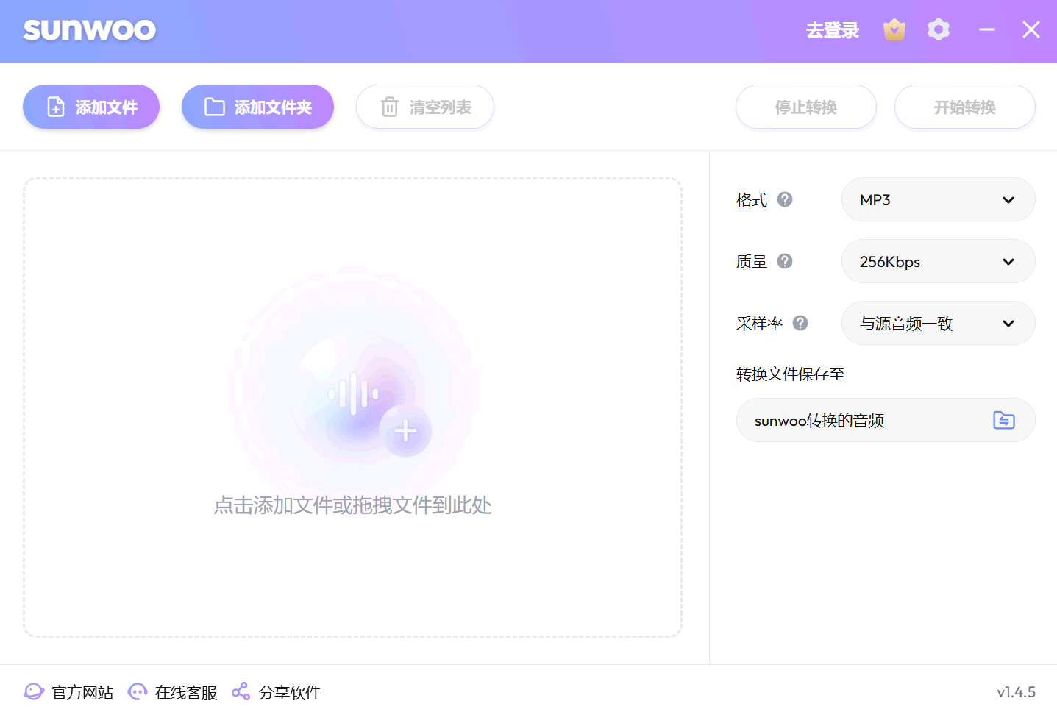The width and height of the screenshot is (1057, 712).
Task: Open the 与源音频一致 sample rate dropdown
Action: [938, 323]
